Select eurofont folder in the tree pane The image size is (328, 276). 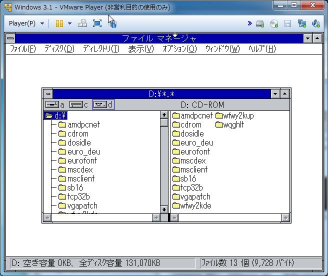[x=77, y=160]
